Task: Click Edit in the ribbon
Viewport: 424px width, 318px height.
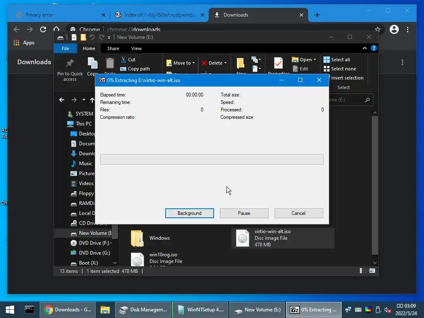Action: [x=300, y=69]
